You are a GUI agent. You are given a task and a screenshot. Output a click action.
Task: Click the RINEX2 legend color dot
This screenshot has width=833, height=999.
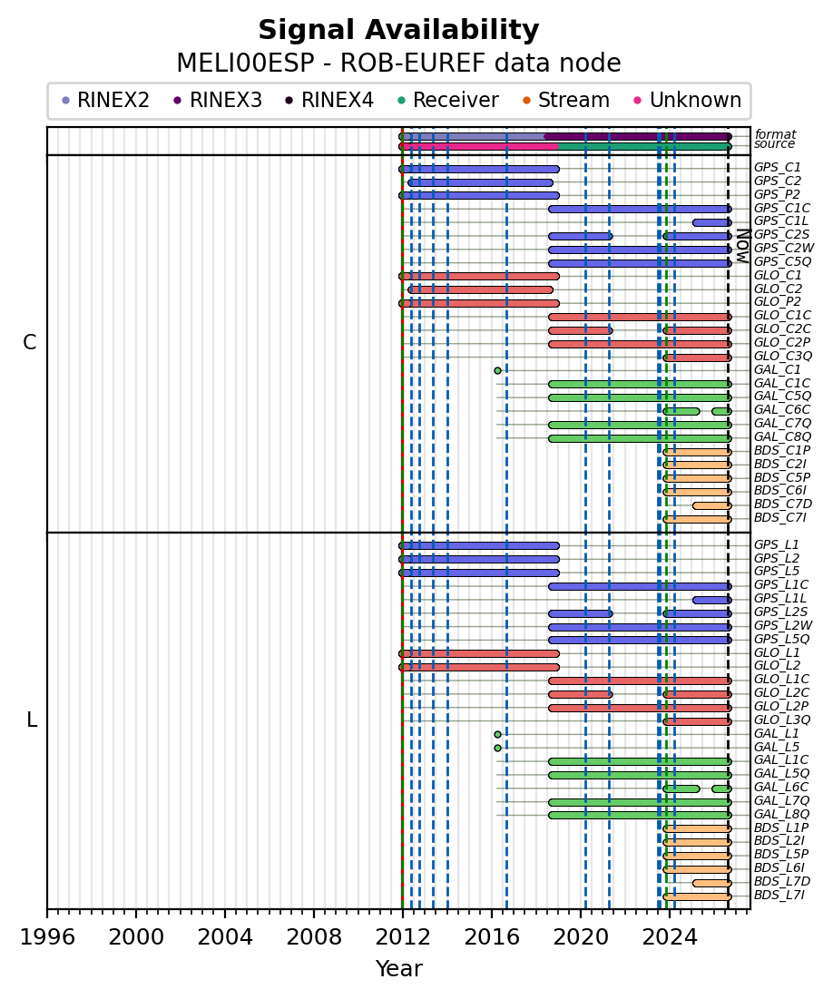[65, 101]
